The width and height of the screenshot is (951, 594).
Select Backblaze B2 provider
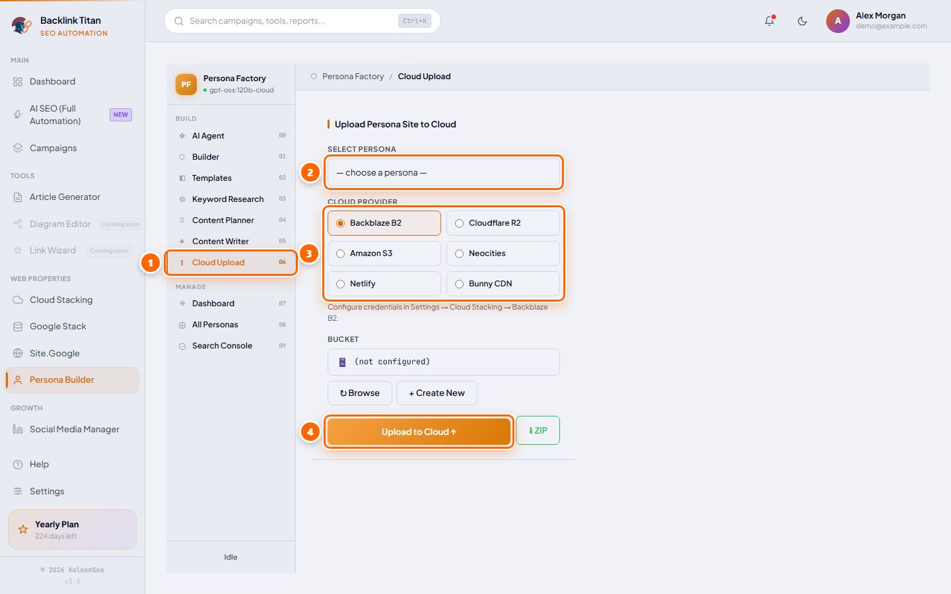384,223
